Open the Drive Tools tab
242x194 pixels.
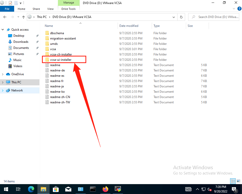point(69,9)
